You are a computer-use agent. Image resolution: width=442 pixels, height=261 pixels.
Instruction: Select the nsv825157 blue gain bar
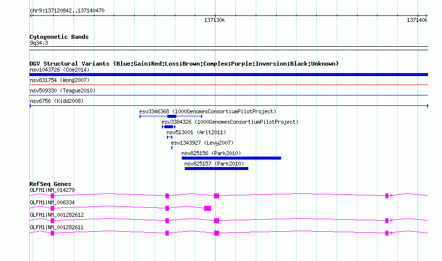(217, 169)
